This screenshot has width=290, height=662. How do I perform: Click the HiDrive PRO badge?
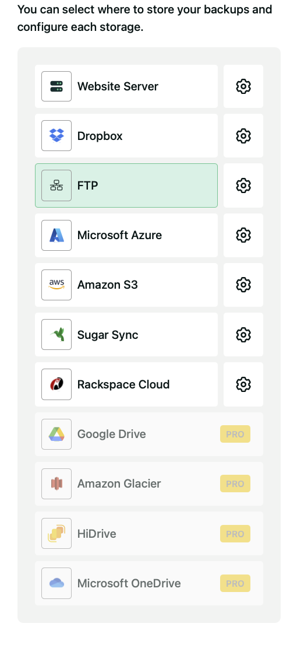(x=235, y=534)
